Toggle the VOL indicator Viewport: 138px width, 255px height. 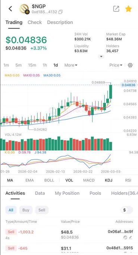pyautogui.click(x=69, y=180)
